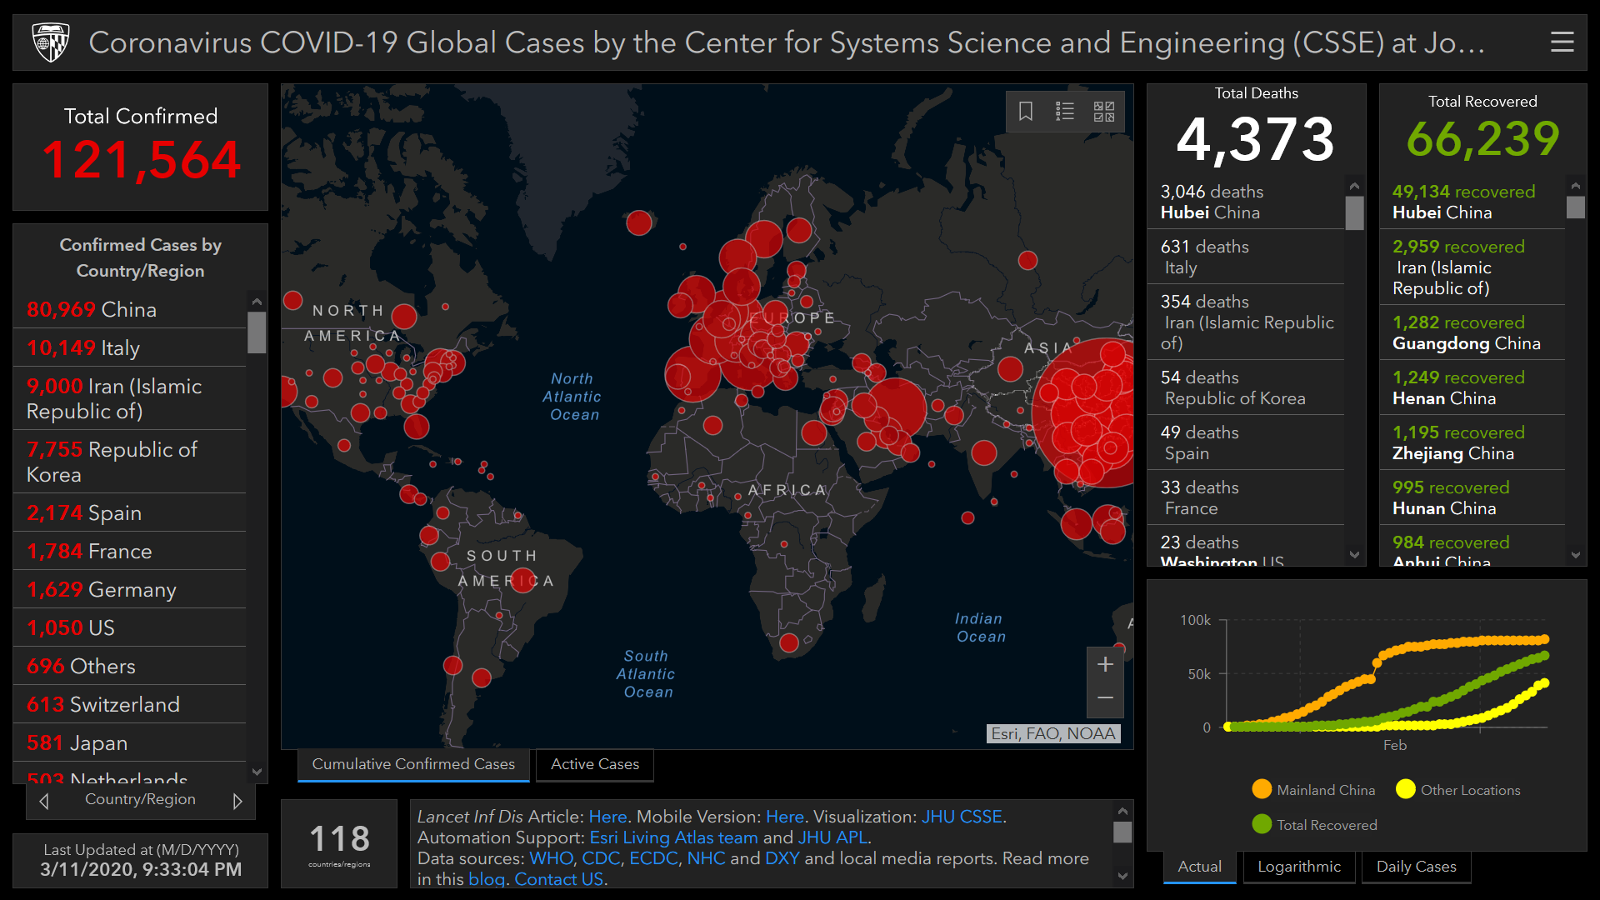Screen dimensions: 1600x900
Task: Zoom out on the map
Action: [1105, 698]
